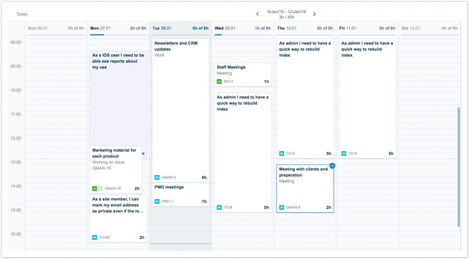Open the three-dot menu on Meeting with clients card

coord(332,166)
